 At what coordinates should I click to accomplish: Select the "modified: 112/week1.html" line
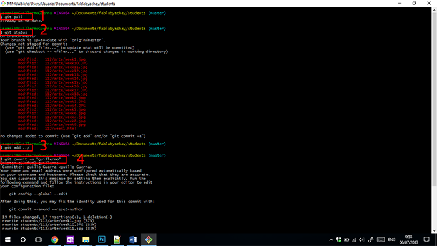pyautogui.click(x=47, y=129)
